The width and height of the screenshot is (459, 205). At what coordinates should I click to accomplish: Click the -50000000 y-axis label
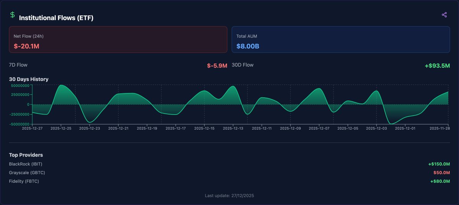click(x=20, y=125)
